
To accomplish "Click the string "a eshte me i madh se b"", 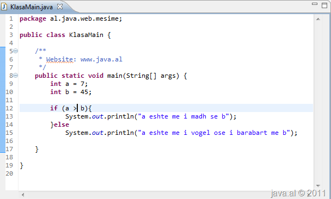I will pos(183,116).
